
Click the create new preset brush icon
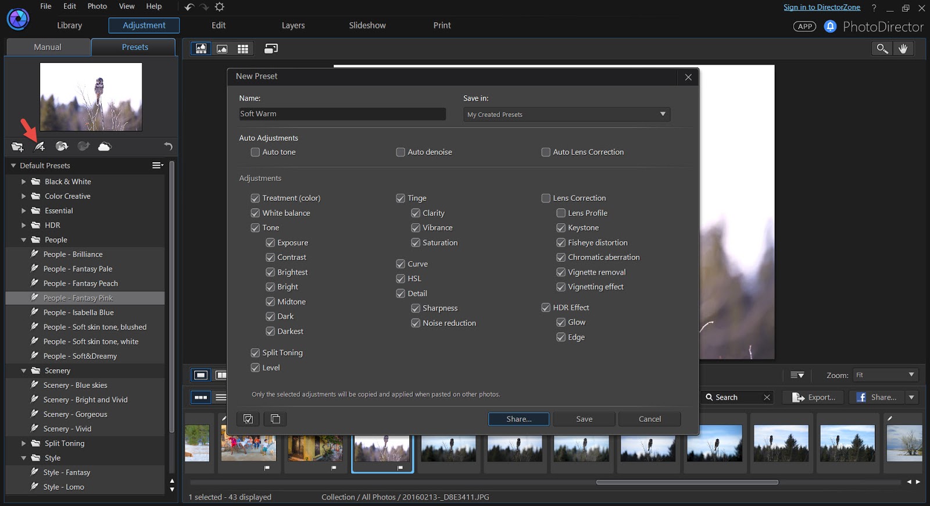coord(39,147)
